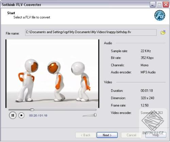Screen dimensions: 170x142
Task: Select the '00:01:18' duration value
Action: 147,91
